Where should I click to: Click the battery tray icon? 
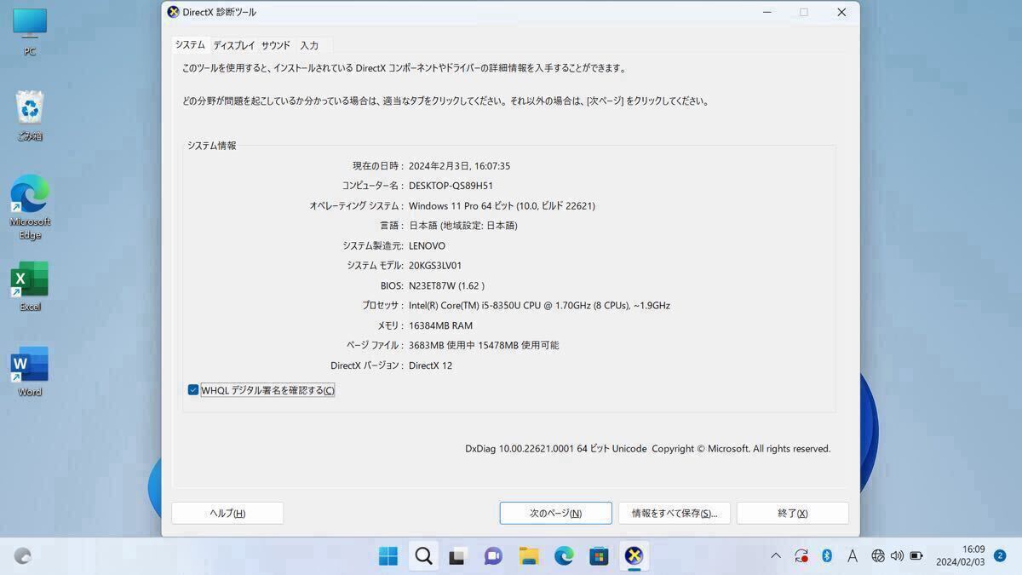point(916,555)
